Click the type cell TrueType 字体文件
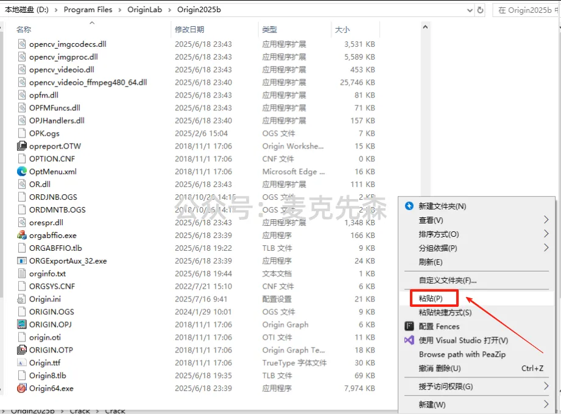 [x=294, y=363]
